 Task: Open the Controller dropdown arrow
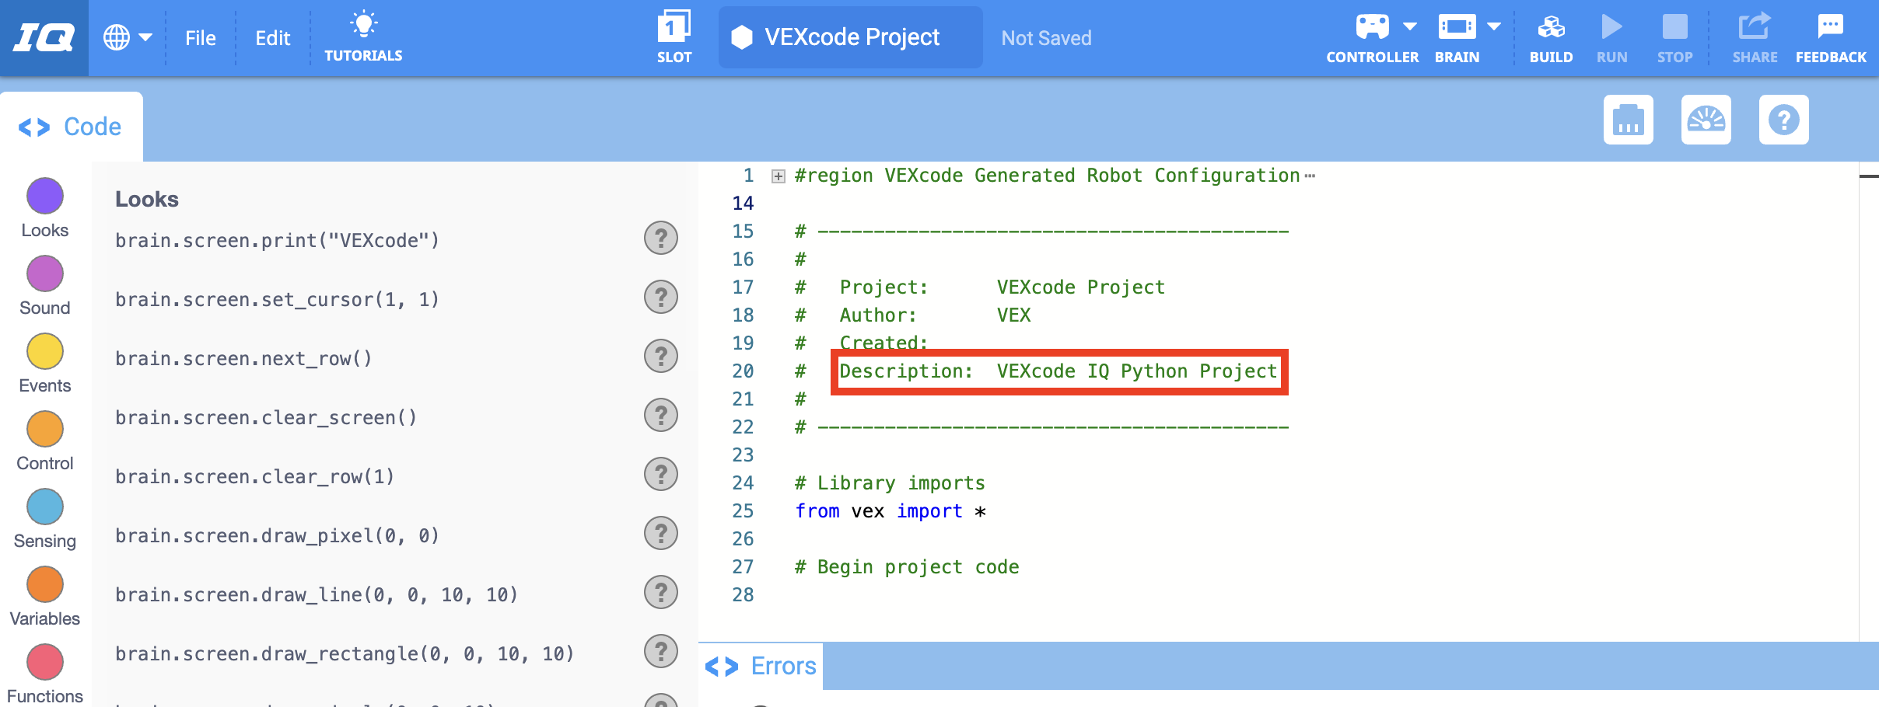click(x=1411, y=26)
